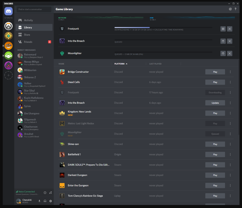Open more options for Dead Cells
The height and width of the screenshot is (208, 242).
[230, 82]
